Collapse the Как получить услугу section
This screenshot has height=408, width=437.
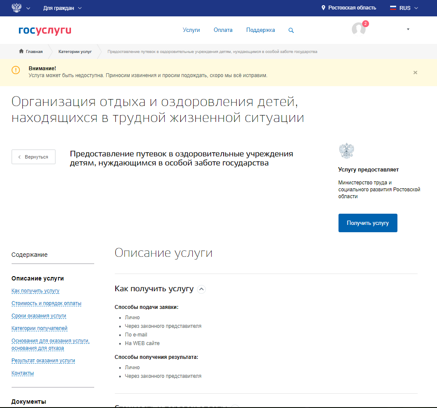201,289
